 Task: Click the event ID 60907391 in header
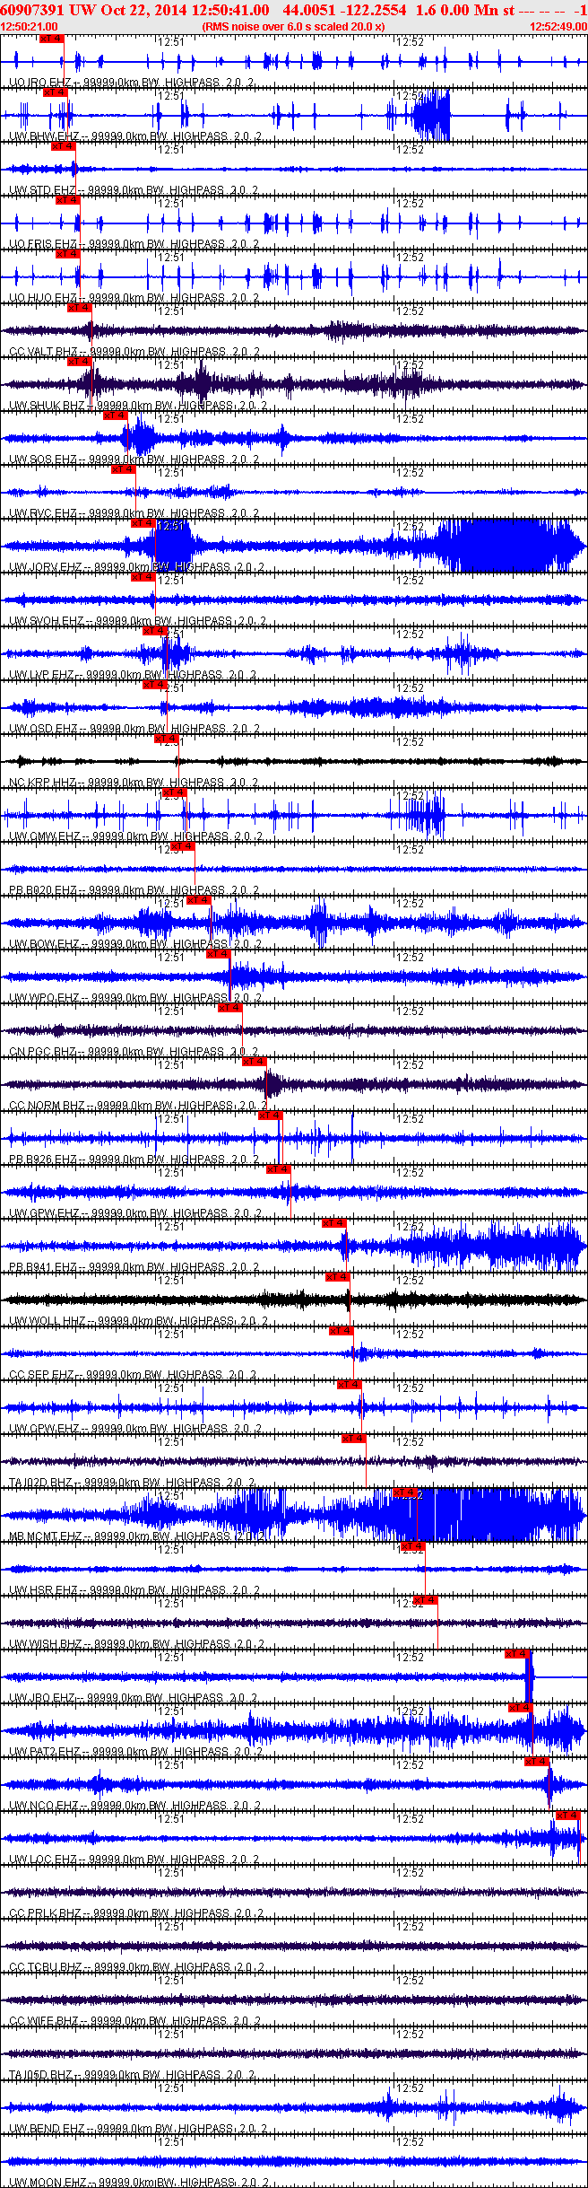(x=29, y=10)
